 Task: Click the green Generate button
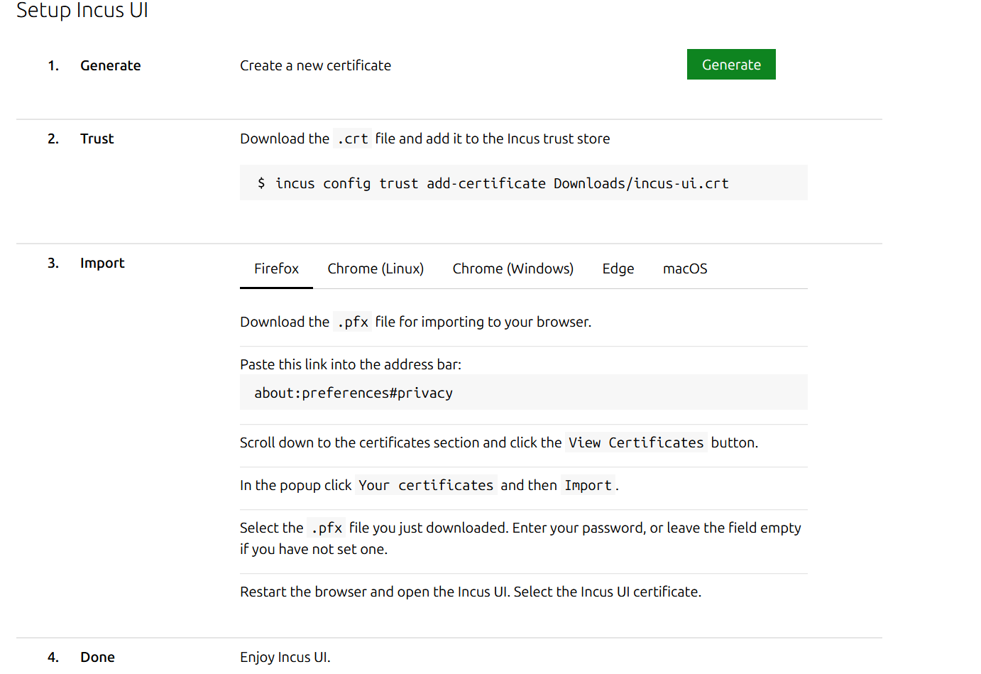(x=730, y=65)
